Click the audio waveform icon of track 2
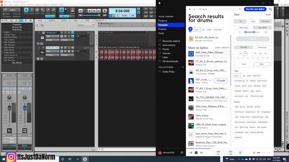The height and width of the screenshot is (162, 289). pyautogui.click(x=42, y=53)
